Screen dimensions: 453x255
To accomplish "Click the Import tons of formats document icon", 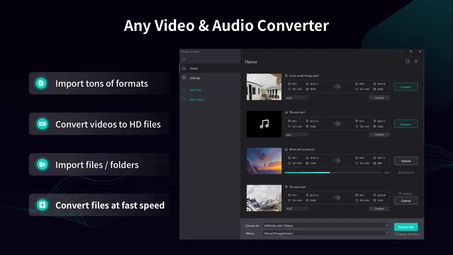I will (x=41, y=83).
